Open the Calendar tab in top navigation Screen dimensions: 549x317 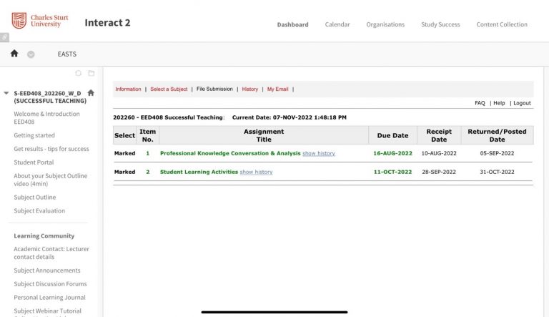(x=337, y=24)
